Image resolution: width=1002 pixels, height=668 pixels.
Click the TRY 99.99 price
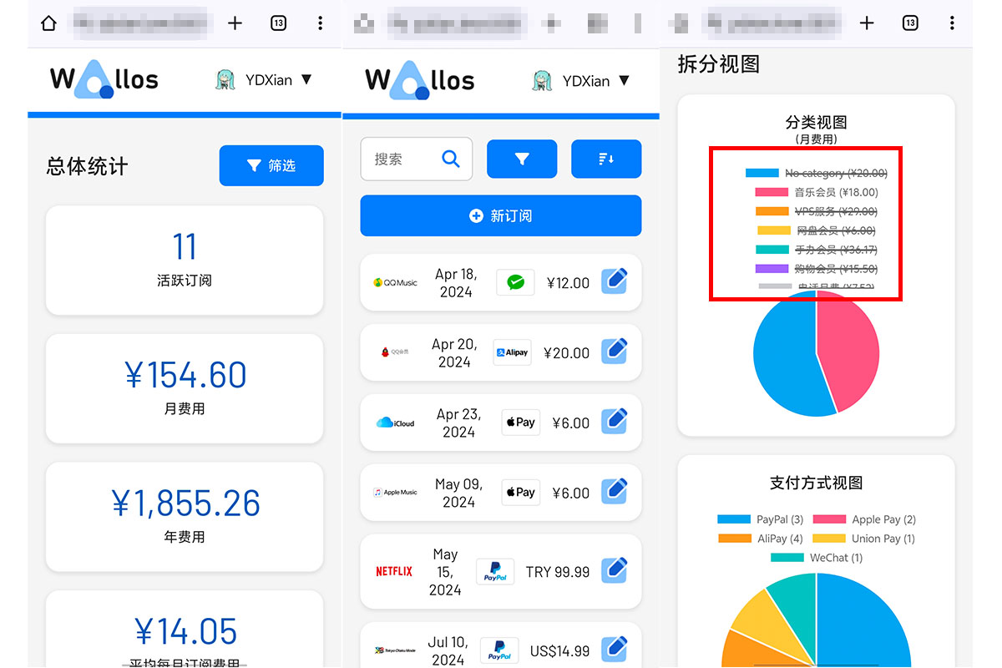558,572
